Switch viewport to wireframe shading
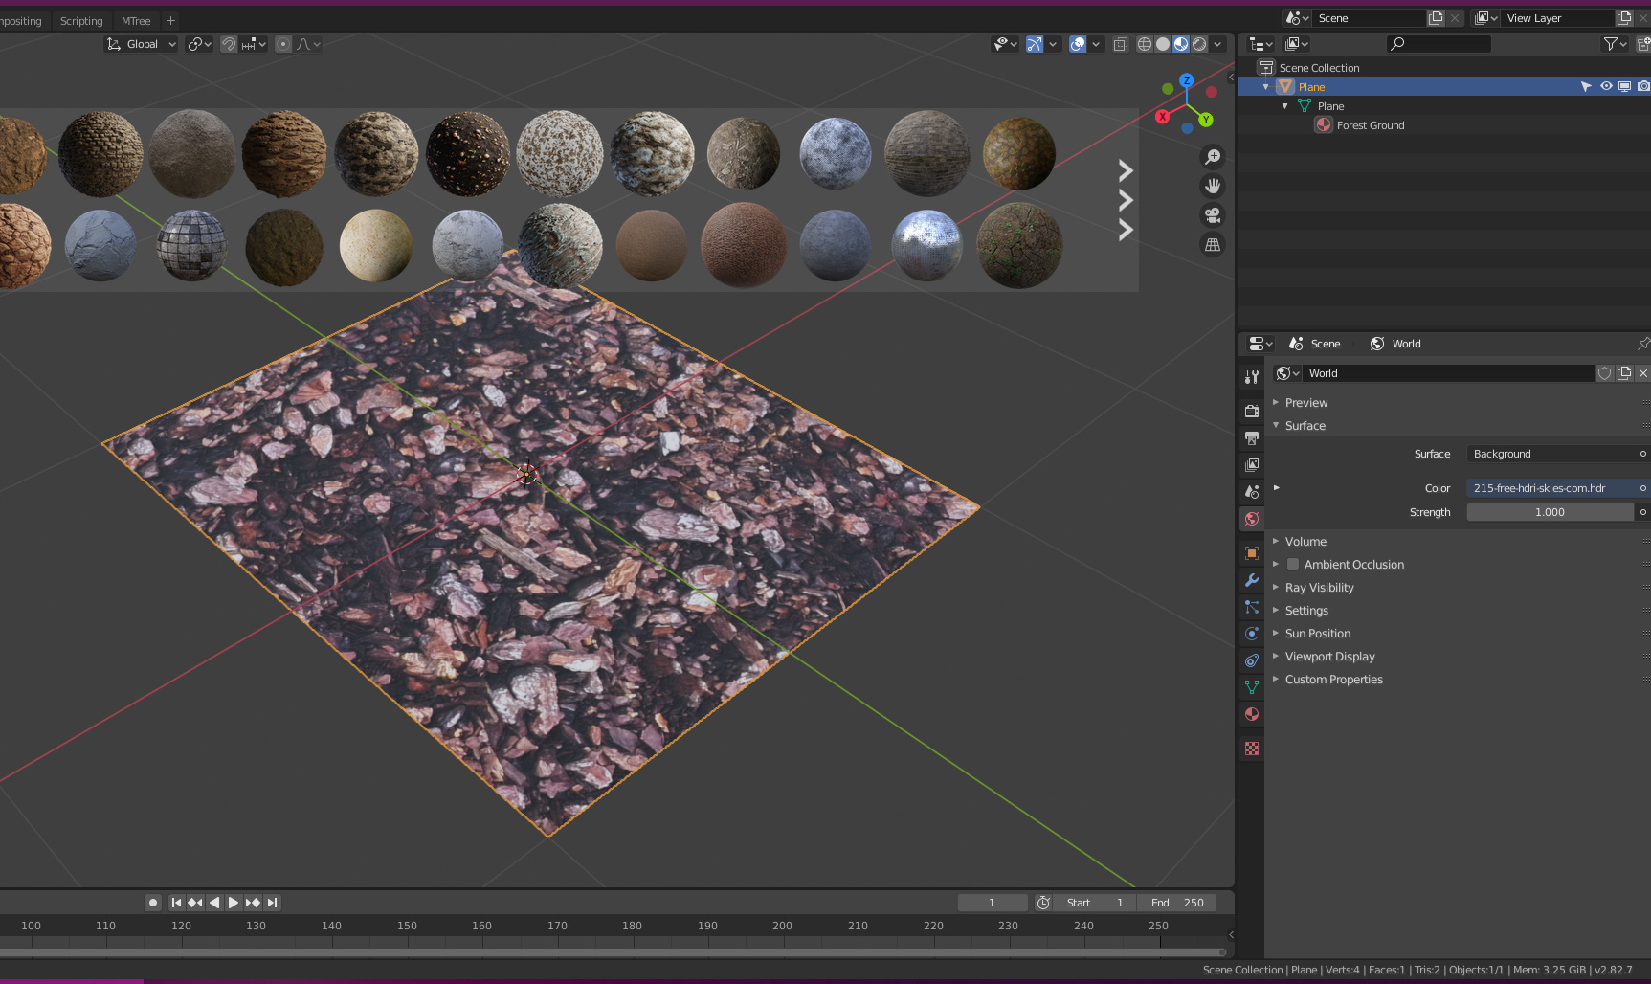1651x984 pixels. (x=1145, y=44)
